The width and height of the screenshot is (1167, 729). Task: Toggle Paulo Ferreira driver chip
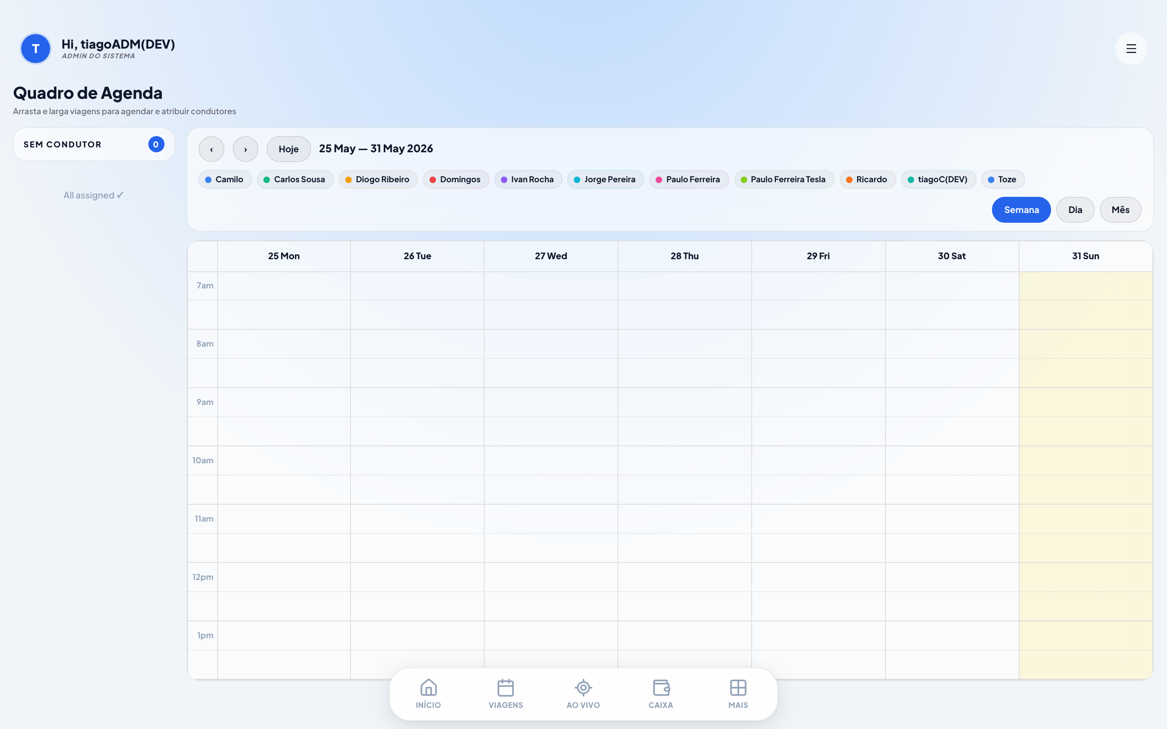click(x=689, y=179)
